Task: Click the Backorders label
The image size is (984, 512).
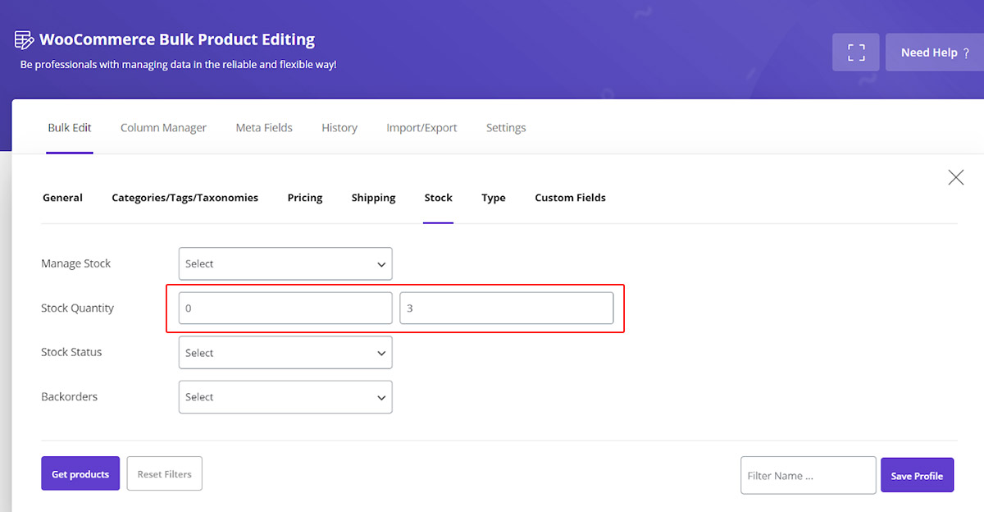Action: click(70, 396)
